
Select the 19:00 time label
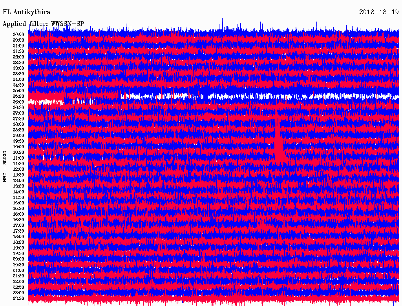pos(18,248)
